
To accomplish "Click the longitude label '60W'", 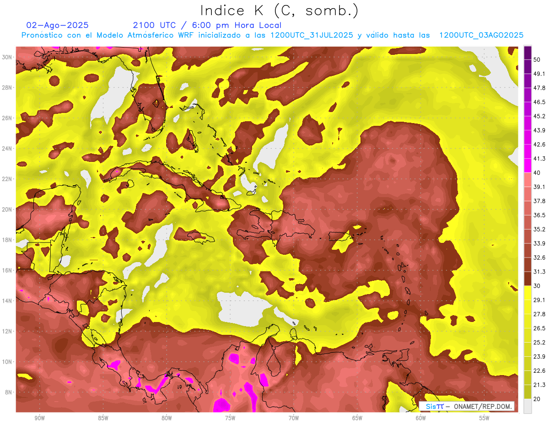I will (421, 418).
